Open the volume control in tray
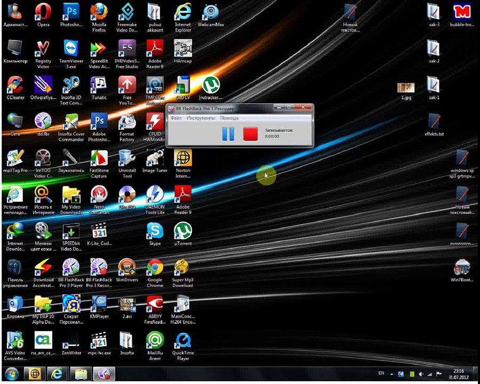The image size is (480, 384). (x=421, y=374)
